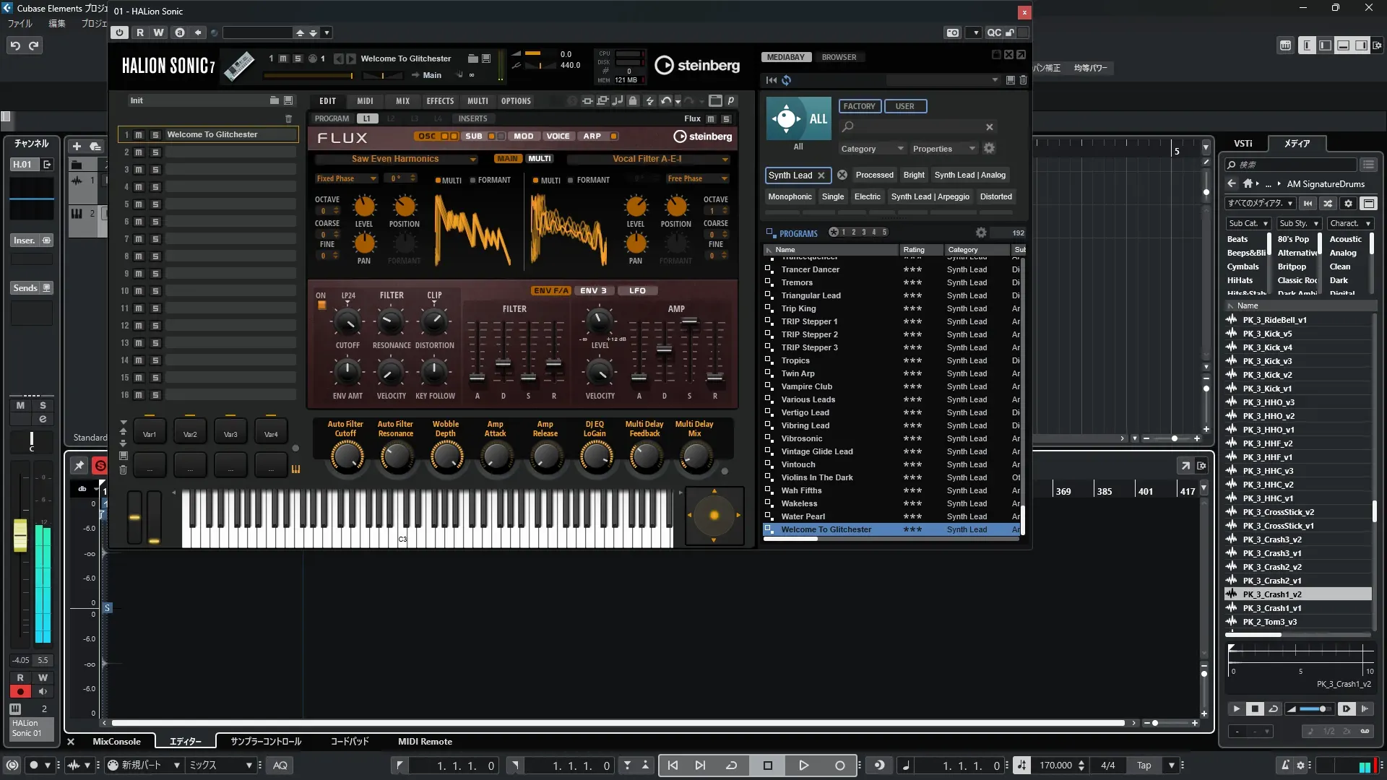Image resolution: width=1387 pixels, height=780 pixels.
Task: Click the transport Record button
Action: click(x=839, y=766)
